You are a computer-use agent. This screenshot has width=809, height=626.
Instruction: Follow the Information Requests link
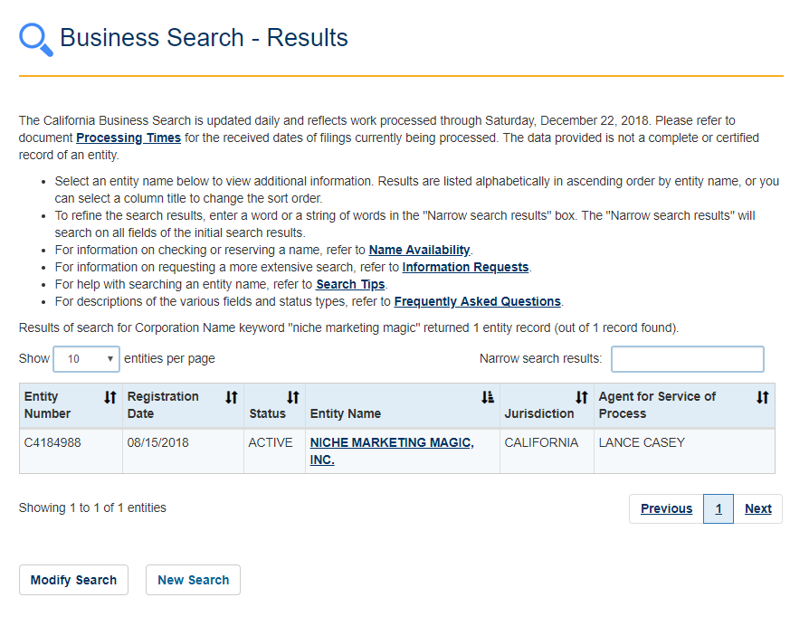click(465, 267)
